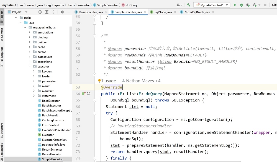Open profiler options dropdown arrow
The height and width of the screenshot is (162, 277).
[259, 5]
